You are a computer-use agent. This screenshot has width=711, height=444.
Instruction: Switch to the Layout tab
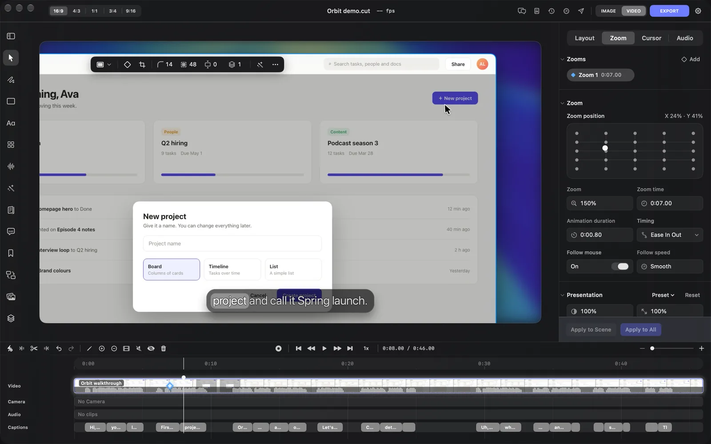pyautogui.click(x=584, y=38)
